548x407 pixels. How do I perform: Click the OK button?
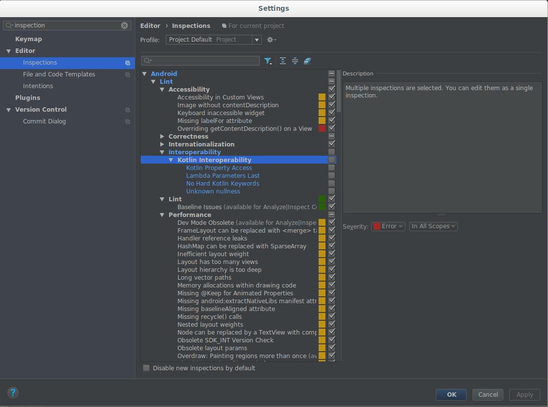(451, 394)
